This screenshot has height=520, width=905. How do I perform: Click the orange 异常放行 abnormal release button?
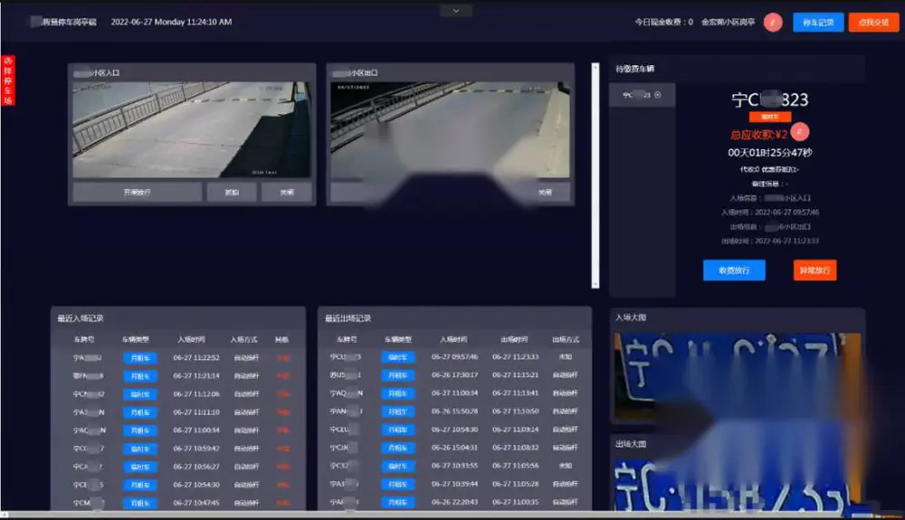[x=815, y=270]
